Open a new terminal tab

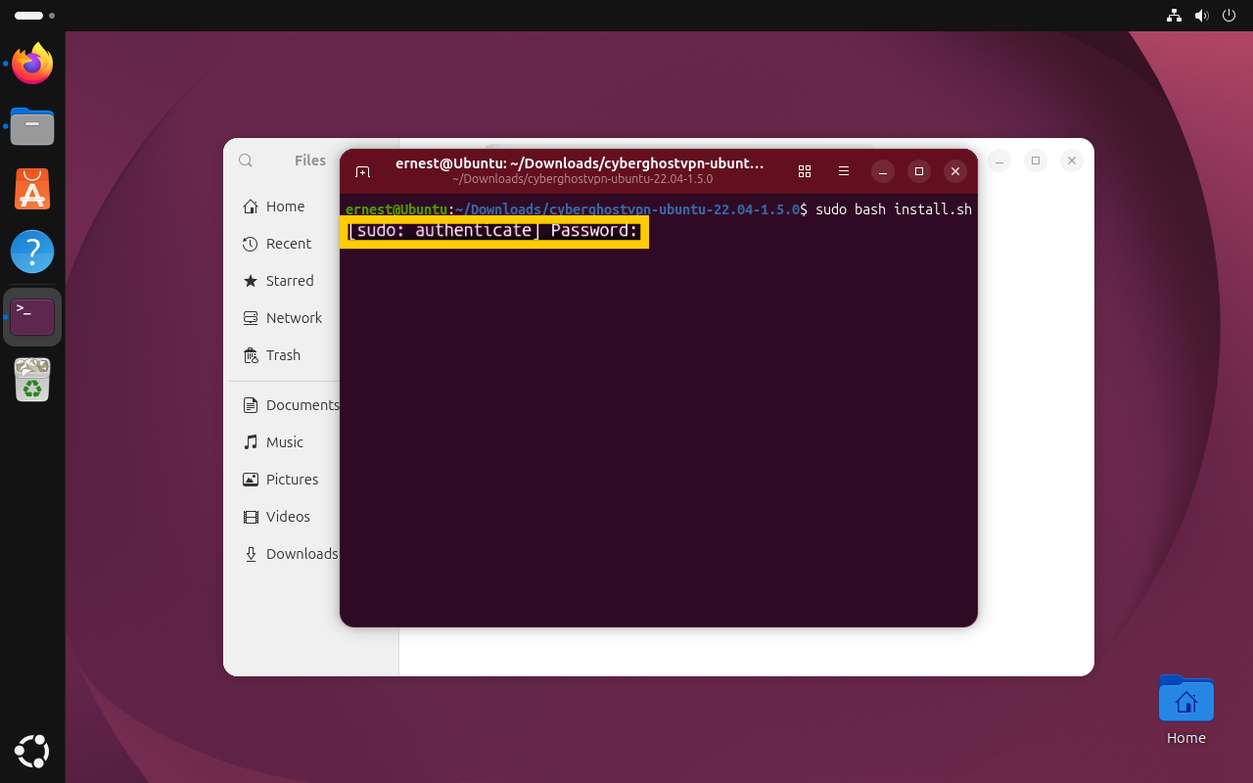362,171
